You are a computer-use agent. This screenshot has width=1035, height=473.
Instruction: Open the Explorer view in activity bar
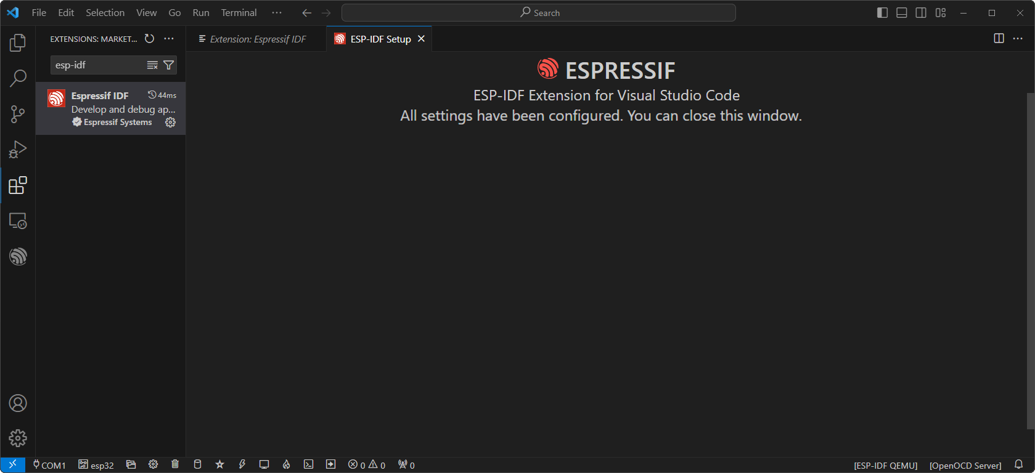[18, 42]
